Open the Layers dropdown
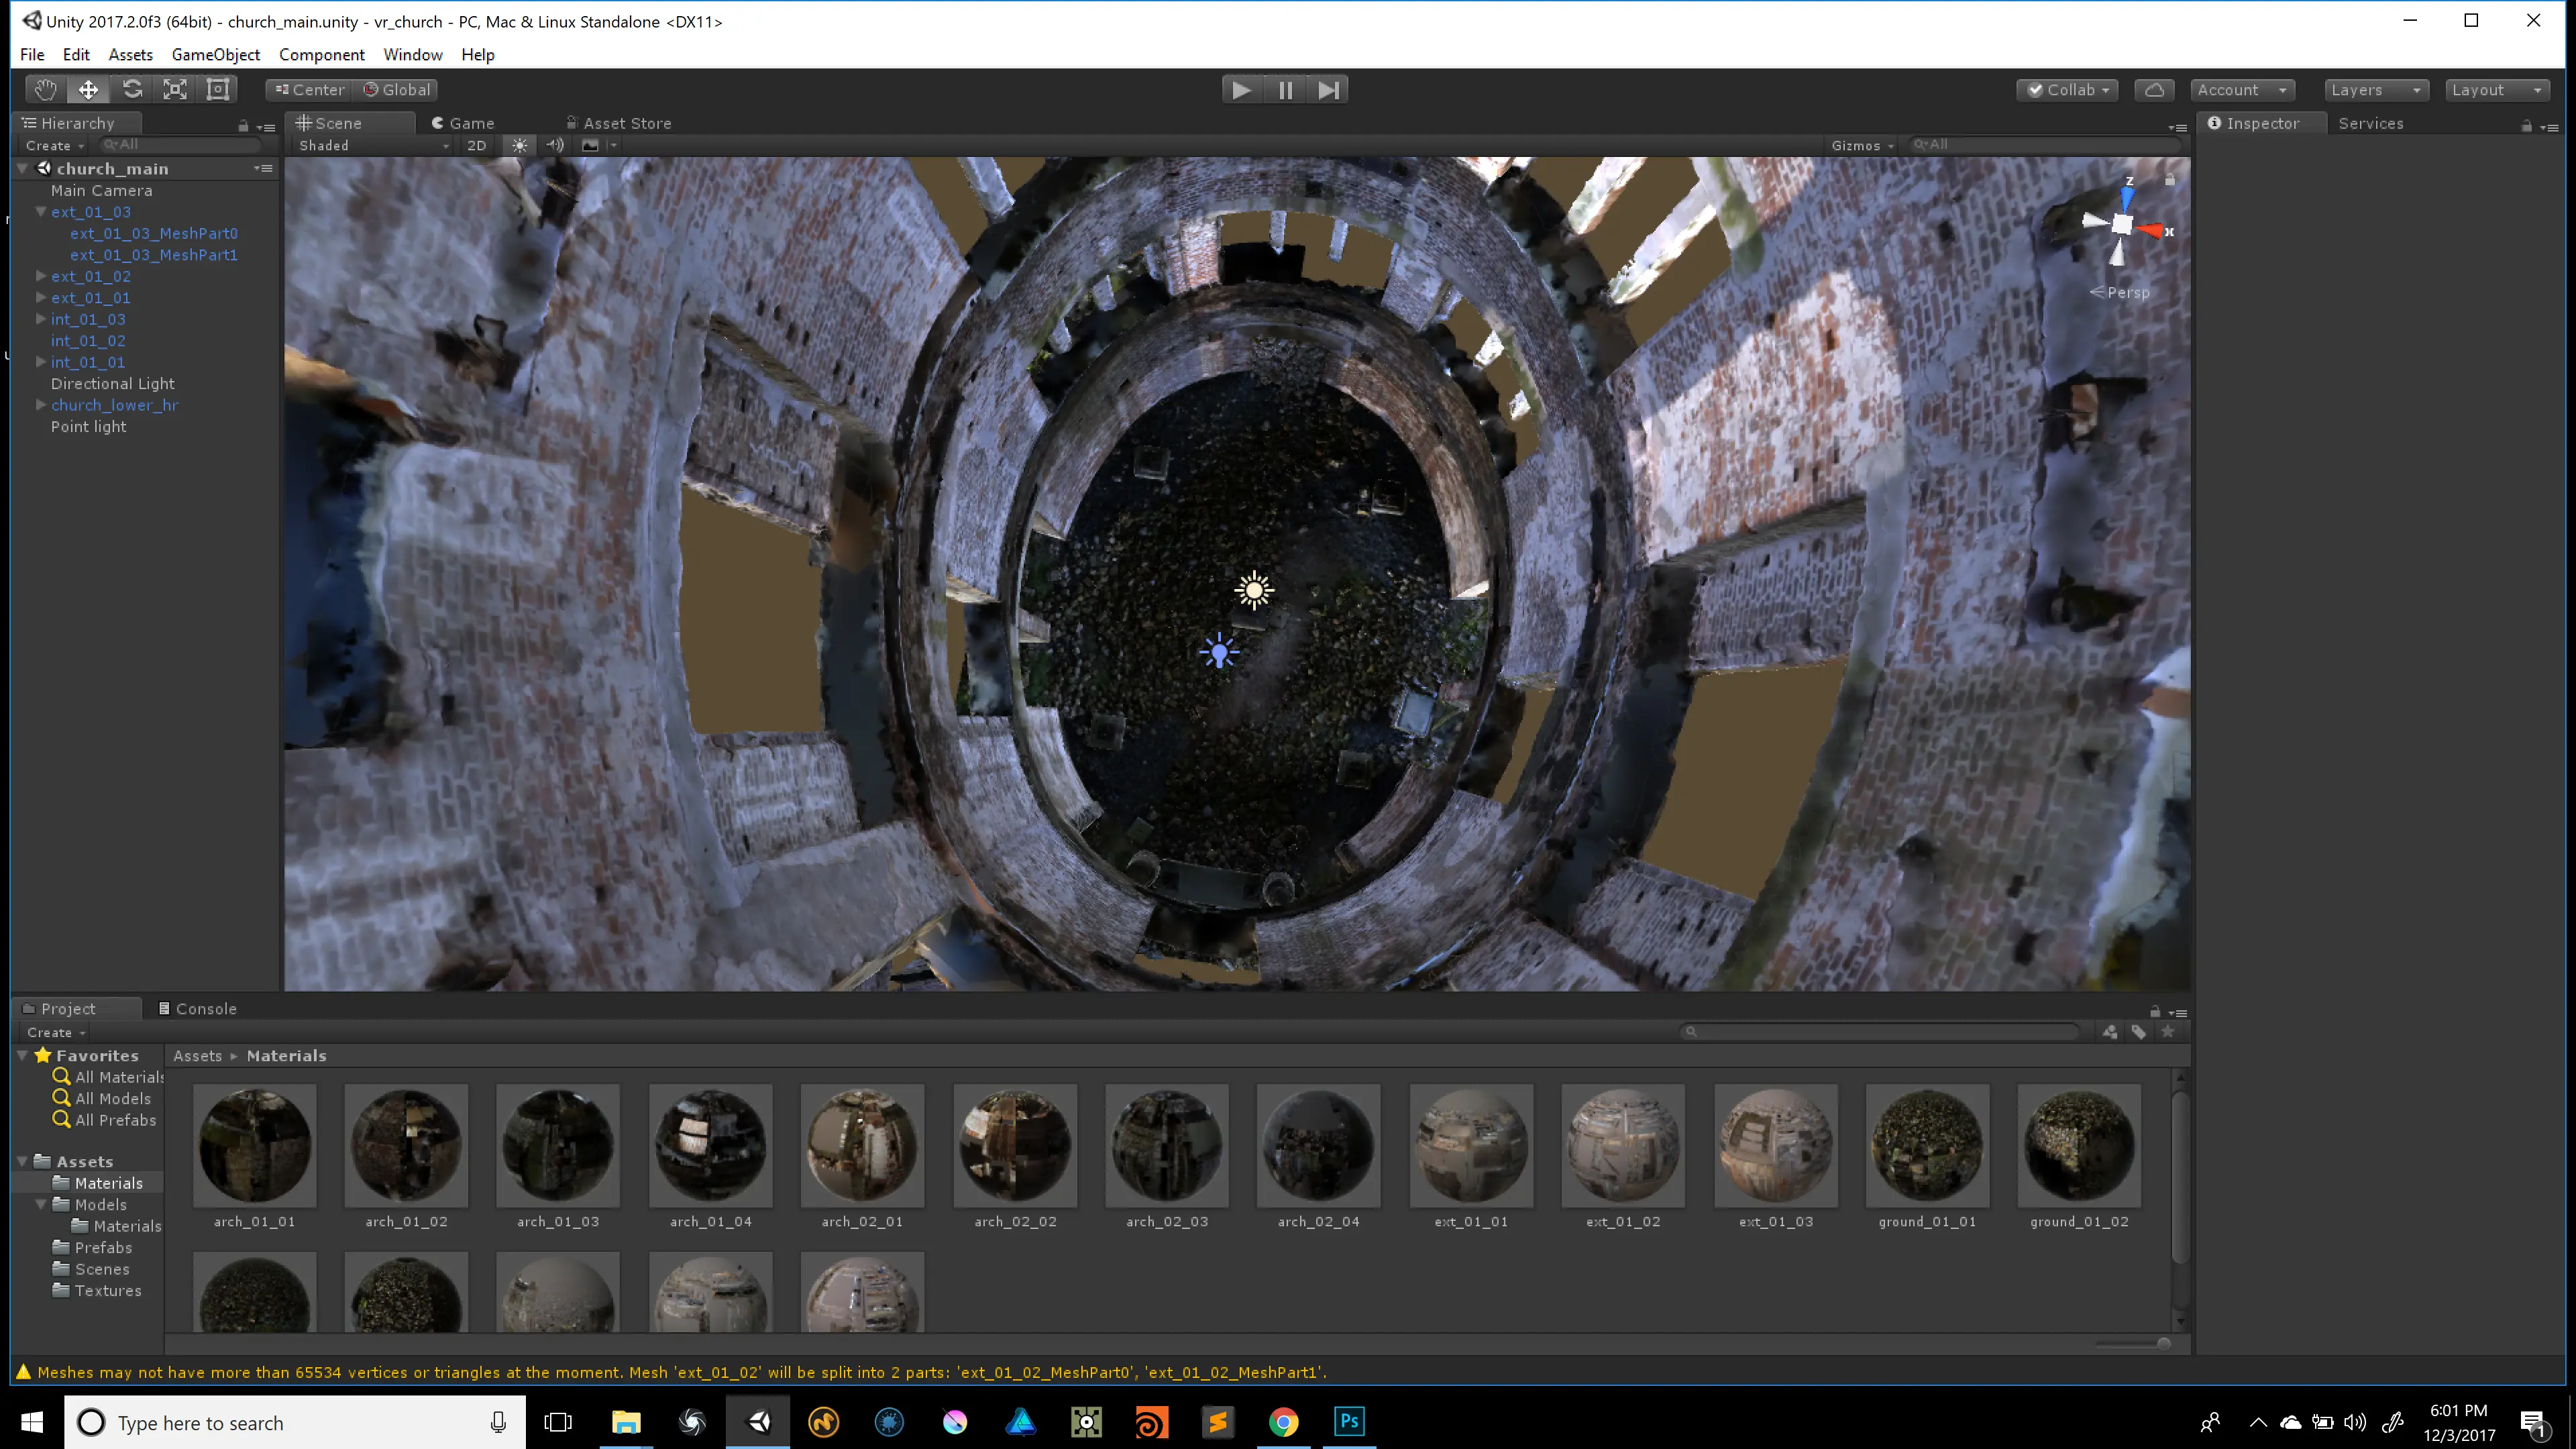Image resolution: width=2576 pixels, height=1449 pixels. click(x=2376, y=90)
